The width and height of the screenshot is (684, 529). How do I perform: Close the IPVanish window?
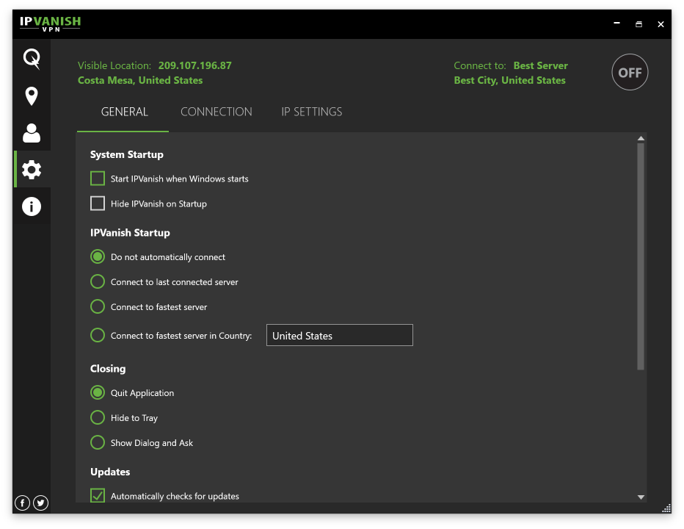(661, 24)
